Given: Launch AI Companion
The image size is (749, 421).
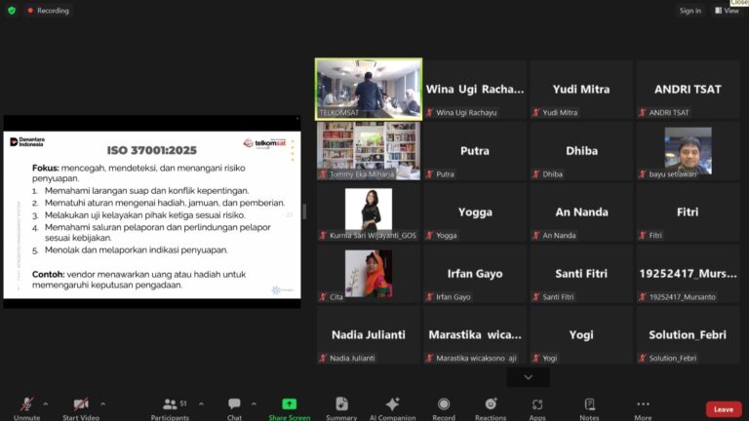Looking at the screenshot, I should coord(392,408).
